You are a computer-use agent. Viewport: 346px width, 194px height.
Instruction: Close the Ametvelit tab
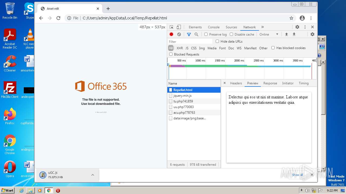pyautogui.click(x=98, y=9)
